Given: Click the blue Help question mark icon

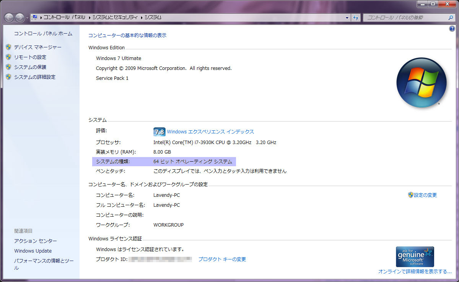Looking at the screenshot, I should pyautogui.click(x=452, y=28).
